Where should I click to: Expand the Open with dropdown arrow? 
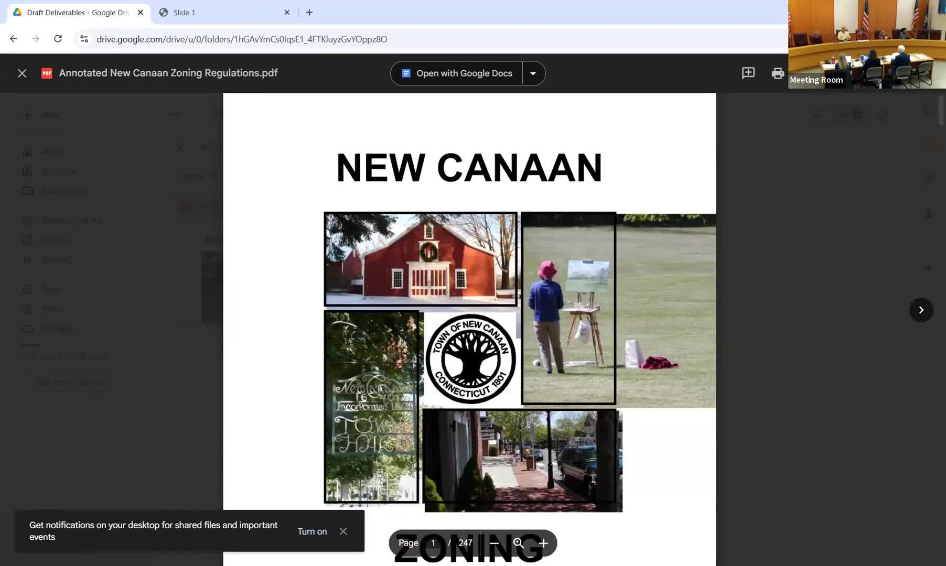533,73
